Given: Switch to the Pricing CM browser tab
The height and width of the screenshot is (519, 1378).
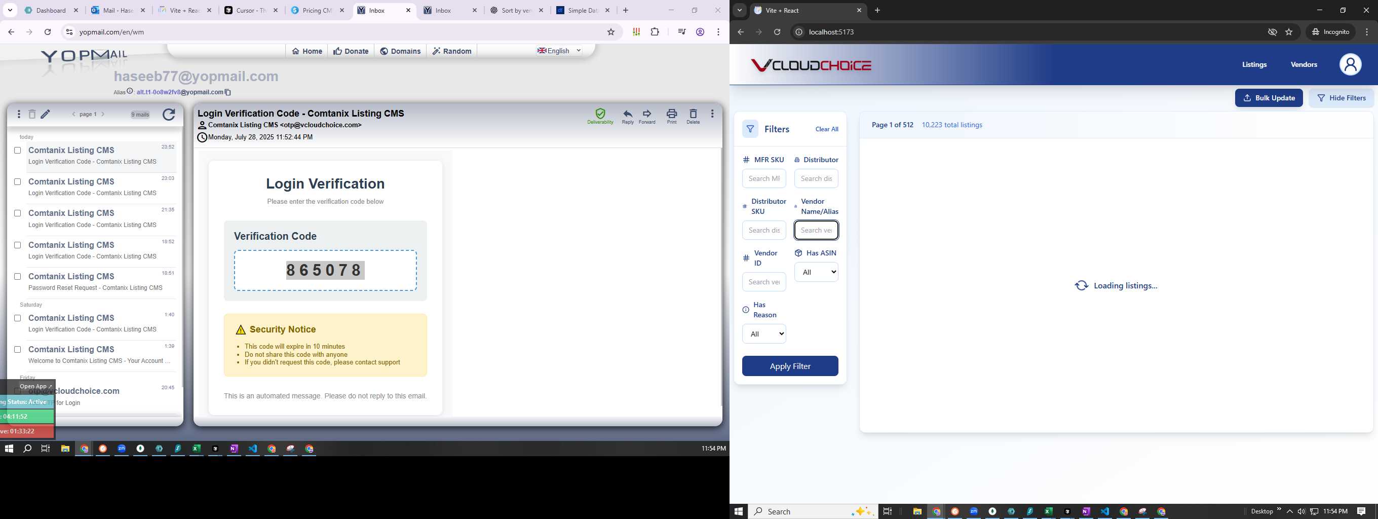Looking at the screenshot, I should pos(317,10).
